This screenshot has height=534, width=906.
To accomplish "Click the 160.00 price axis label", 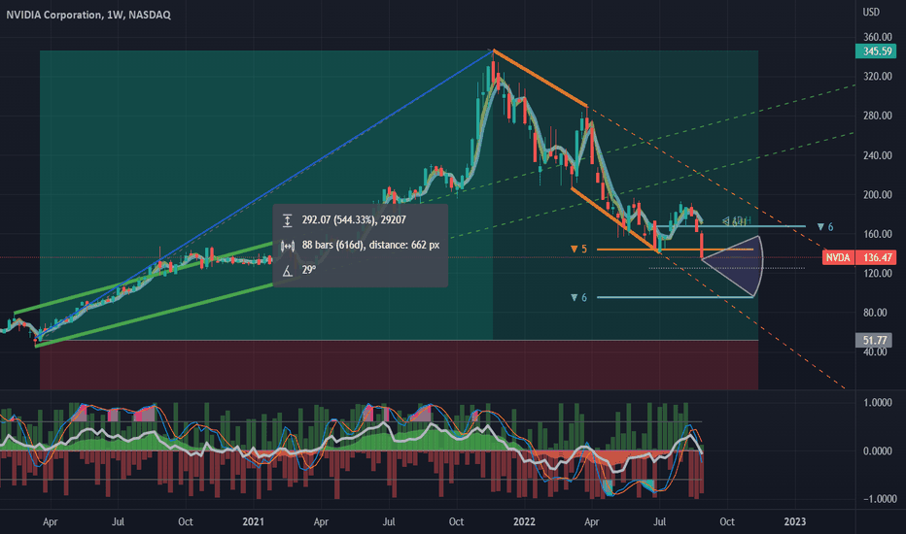I will (878, 234).
